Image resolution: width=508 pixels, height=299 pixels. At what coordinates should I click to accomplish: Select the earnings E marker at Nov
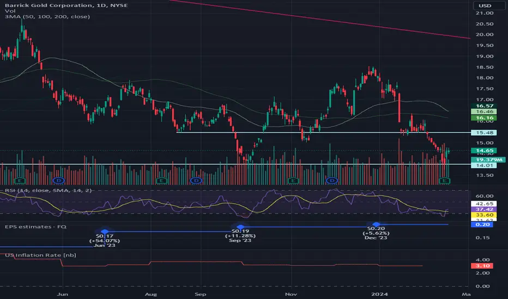click(x=293, y=180)
